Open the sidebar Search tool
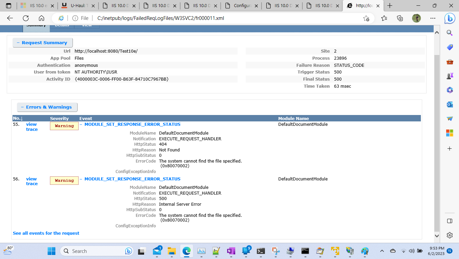The width and height of the screenshot is (459, 259). pos(450,33)
